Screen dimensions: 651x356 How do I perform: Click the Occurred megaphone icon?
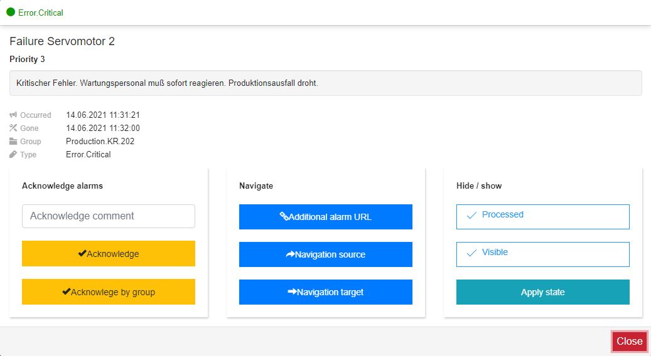pyautogui.click(x=13, y=115)
